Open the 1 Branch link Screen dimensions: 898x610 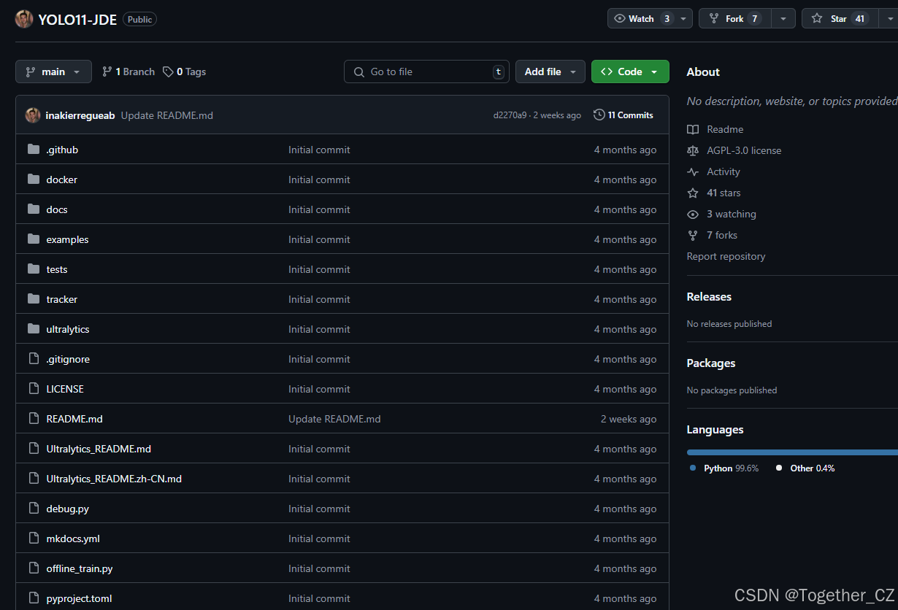[128, 72]
